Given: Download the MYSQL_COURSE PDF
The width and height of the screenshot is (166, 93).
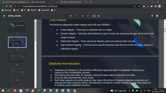Looking at the screenshot, I should [x=152, y=16].
